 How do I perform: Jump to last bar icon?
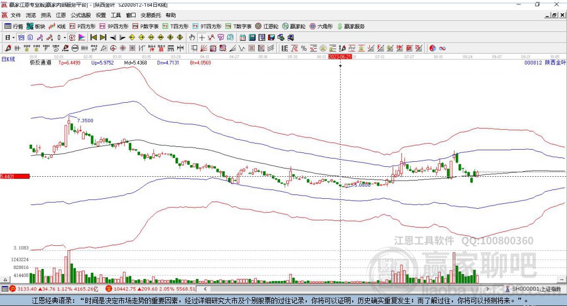tap(103, 38)
